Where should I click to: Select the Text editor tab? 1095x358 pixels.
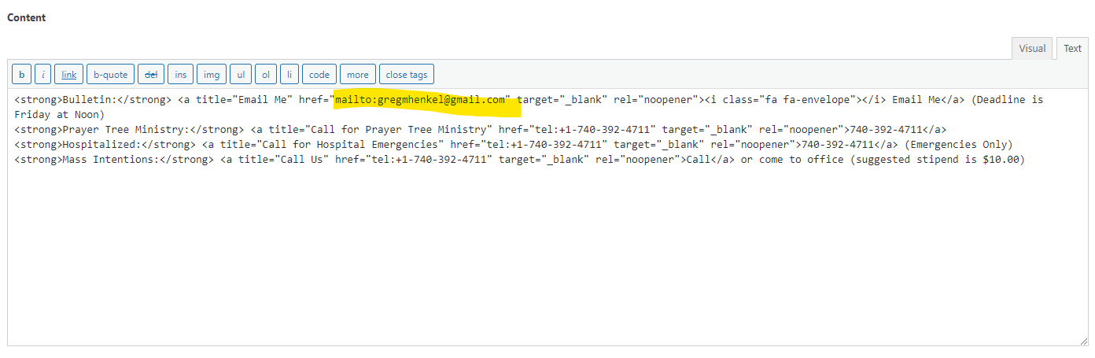click(1072, 49)
